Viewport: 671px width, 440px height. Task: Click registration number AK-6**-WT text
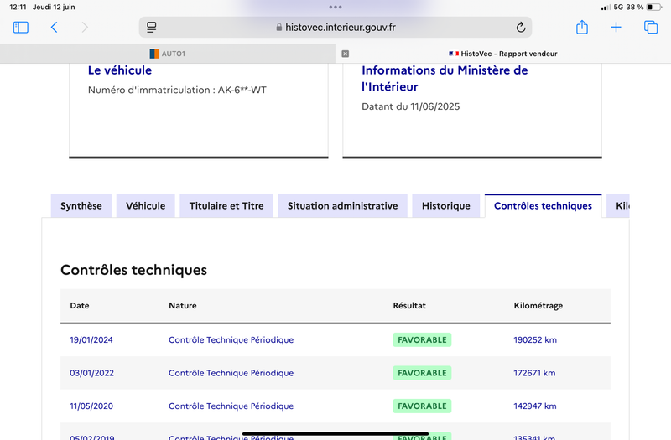click(x=242, y=91)
